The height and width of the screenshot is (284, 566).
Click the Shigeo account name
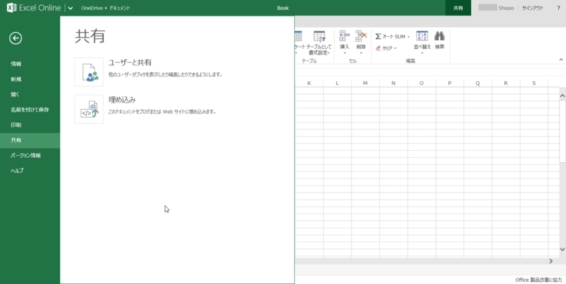(x=506, y=8)
